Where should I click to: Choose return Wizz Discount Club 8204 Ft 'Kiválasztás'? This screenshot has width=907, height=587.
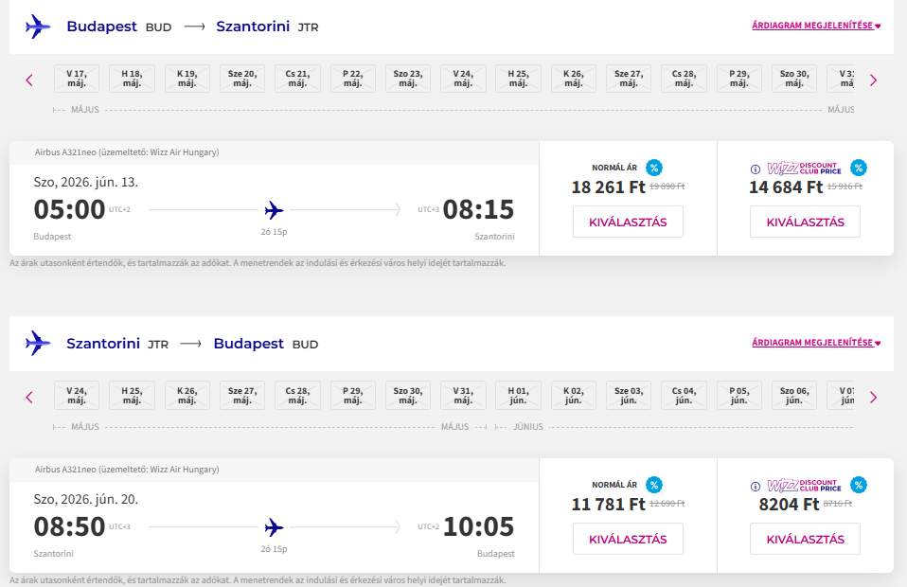coord(805,539)
